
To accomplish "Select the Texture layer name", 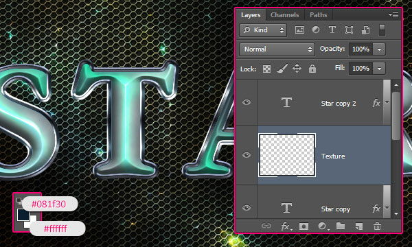I will [333, 156].
